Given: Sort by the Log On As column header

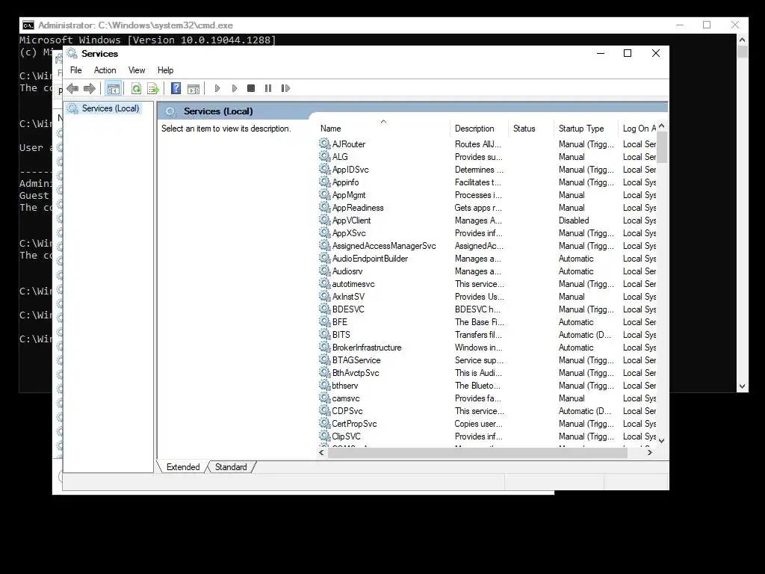Looking at the screenshot, I should pyautogui.click(x=638, y=129).
